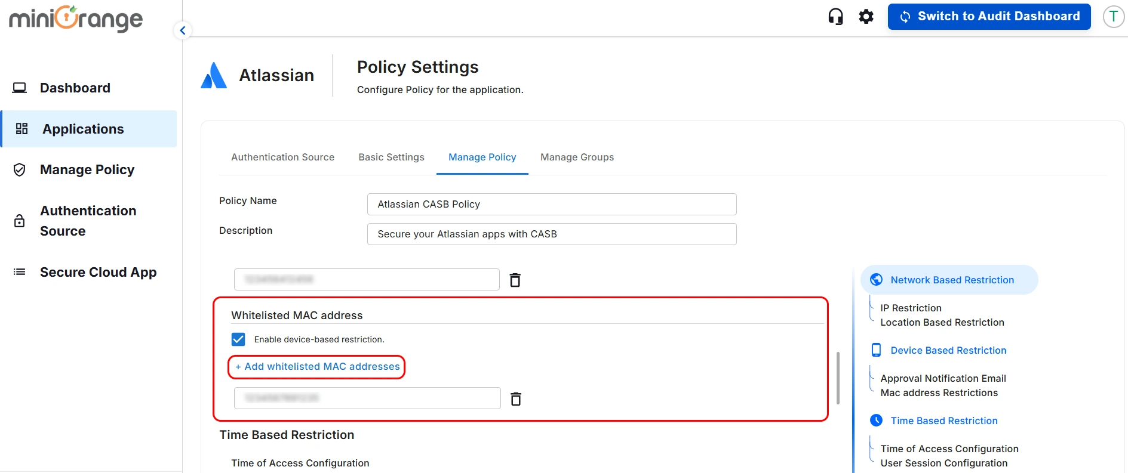Open the support headset icon
Image resolution: width=1128 pixels, height=473 pixels.
pyautogui.click(x=835, y=17)
